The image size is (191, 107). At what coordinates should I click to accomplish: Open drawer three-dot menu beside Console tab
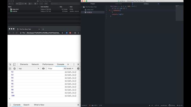[10, 105]
